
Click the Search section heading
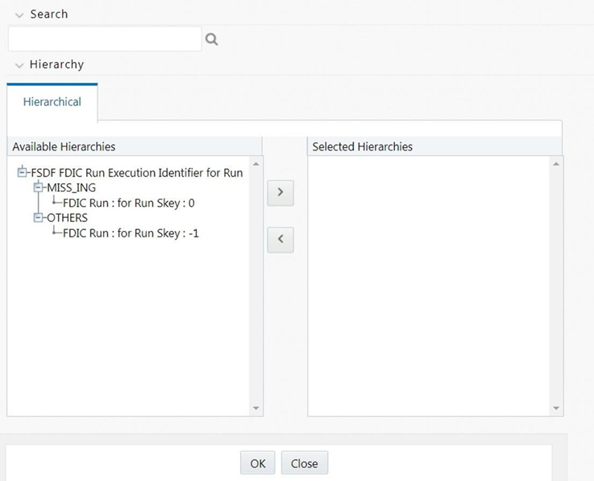(x=49, y=14)
